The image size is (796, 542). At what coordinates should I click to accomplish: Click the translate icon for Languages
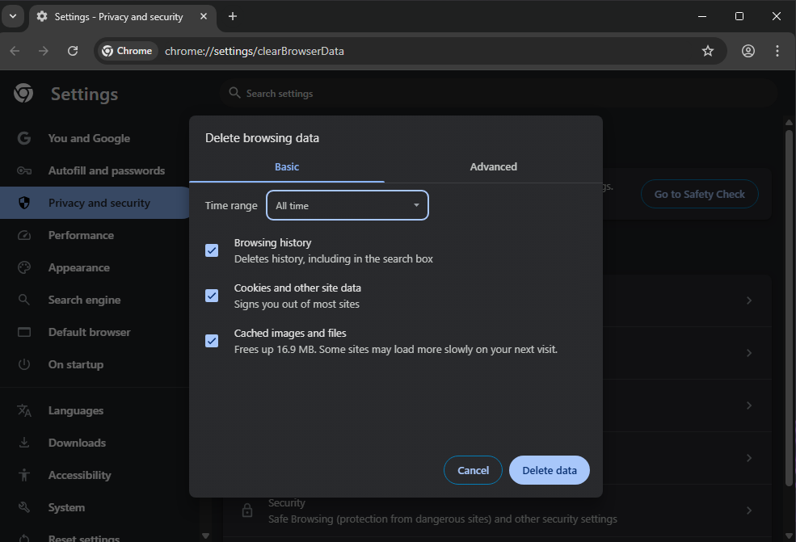[24, 410]
